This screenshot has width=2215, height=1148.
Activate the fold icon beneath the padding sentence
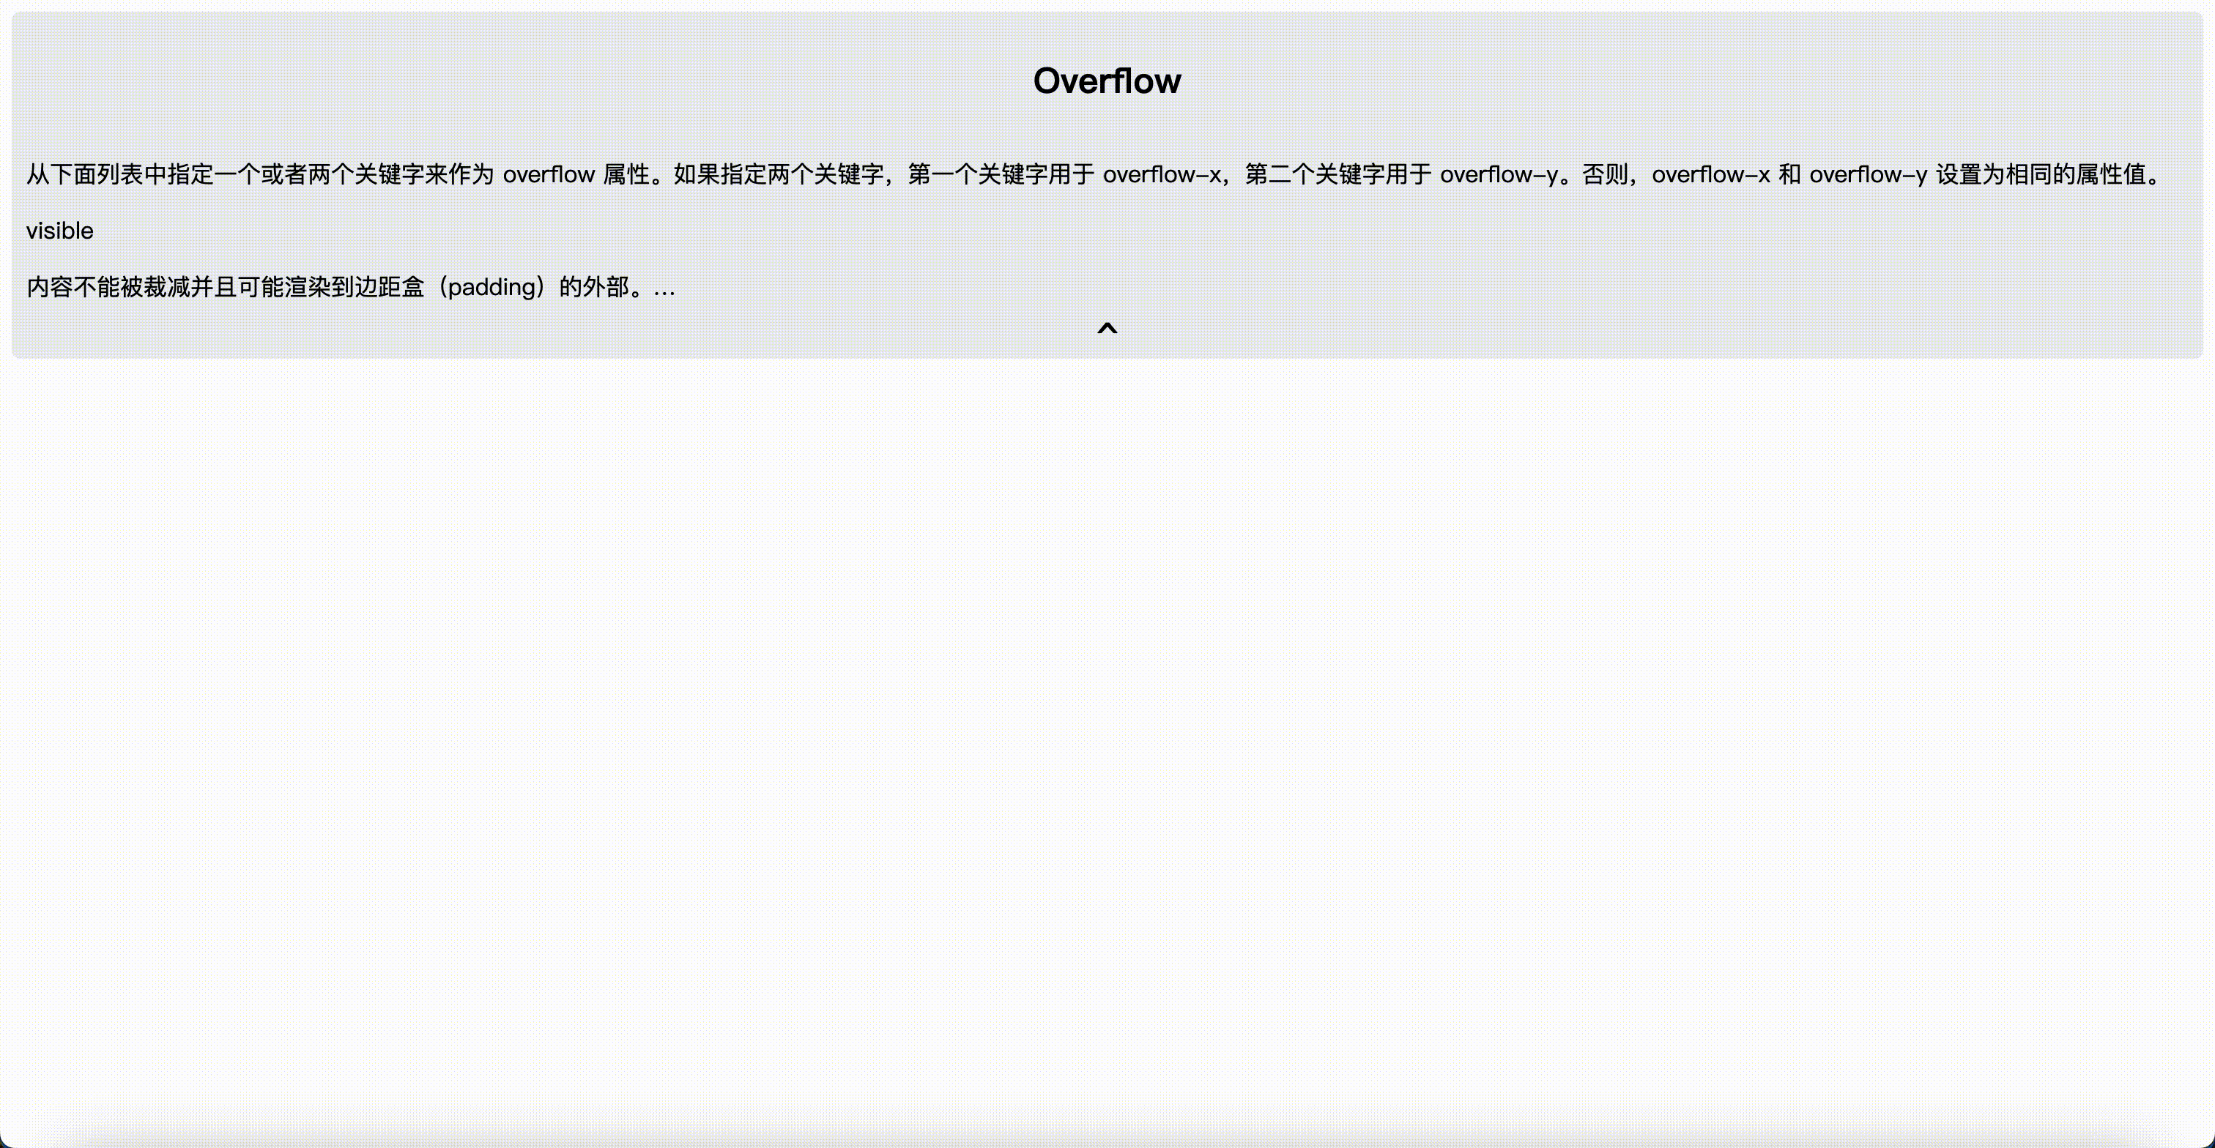tap(1107, 329)
